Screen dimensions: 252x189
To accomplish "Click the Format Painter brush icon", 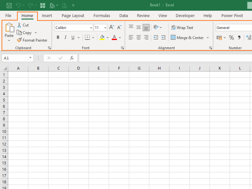I will 19,40.
